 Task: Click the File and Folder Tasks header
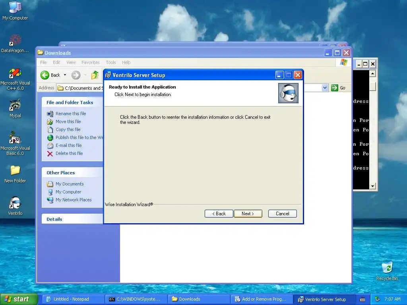(72, 102)
